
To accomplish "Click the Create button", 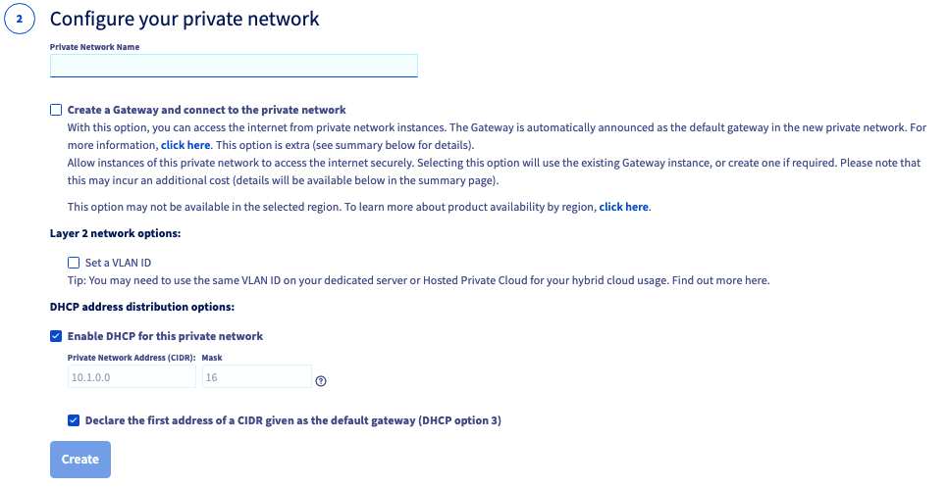I will click(x=80, y=459).
